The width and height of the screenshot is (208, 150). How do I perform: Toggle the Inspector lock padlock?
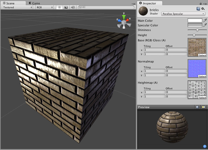(201, 3)
